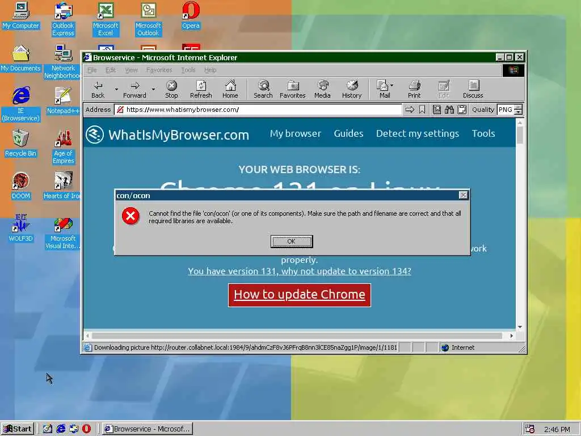The image size is (581, 436).
Task: Click into the Address URL field
Action: click(x=258, y=110)
